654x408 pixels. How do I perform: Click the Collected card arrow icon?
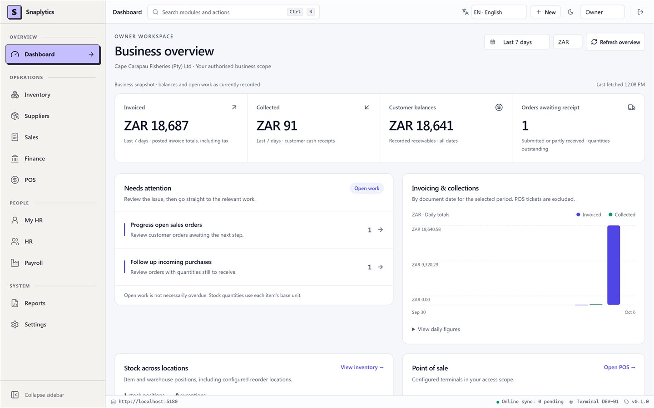[x=367, y=107]
